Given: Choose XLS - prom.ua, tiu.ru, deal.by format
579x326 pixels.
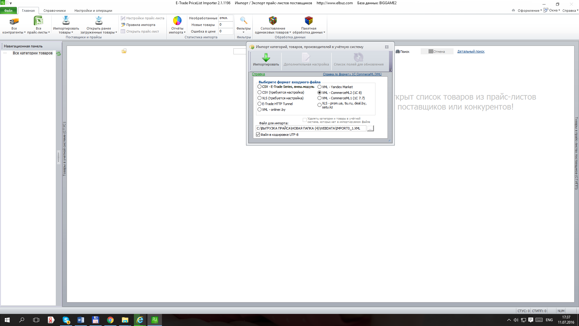Looking at the screenshot, I should (x=319, y=105).
